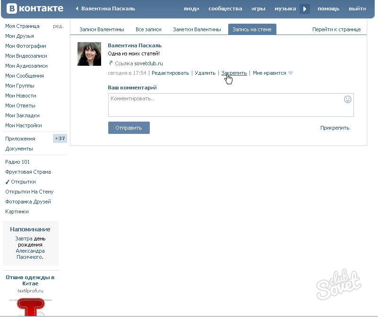Click the +37 applications counter badge
The height and width of the screenshot is (317, 378).
[60, 139]
